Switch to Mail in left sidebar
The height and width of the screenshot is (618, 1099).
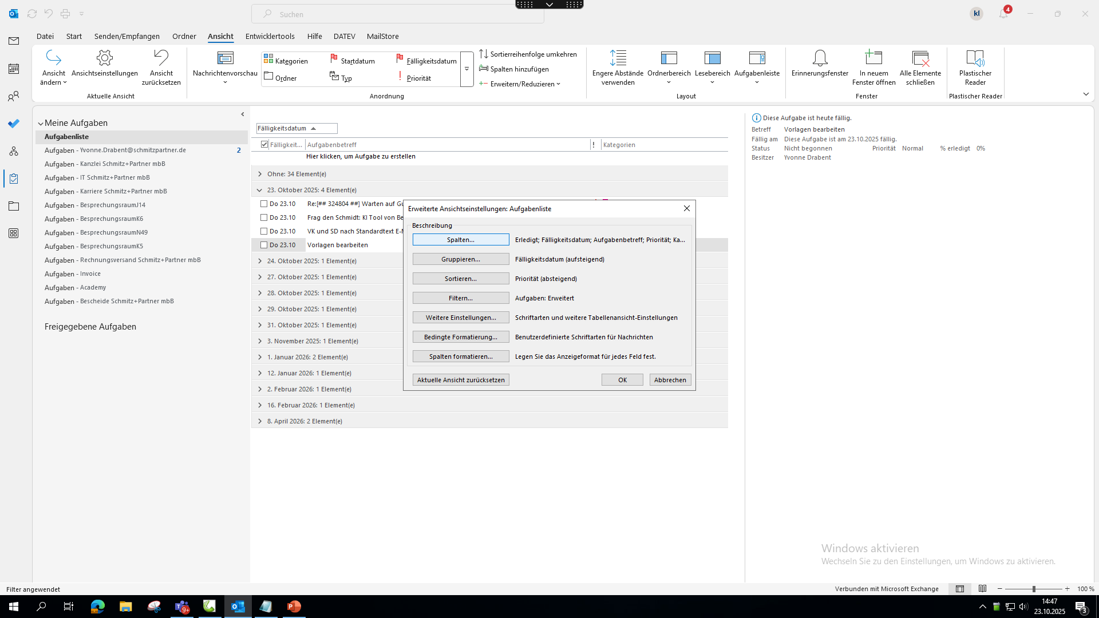14,41
